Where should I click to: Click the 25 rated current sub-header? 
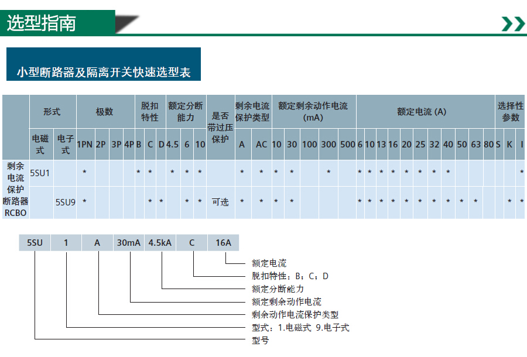point(420,144)
